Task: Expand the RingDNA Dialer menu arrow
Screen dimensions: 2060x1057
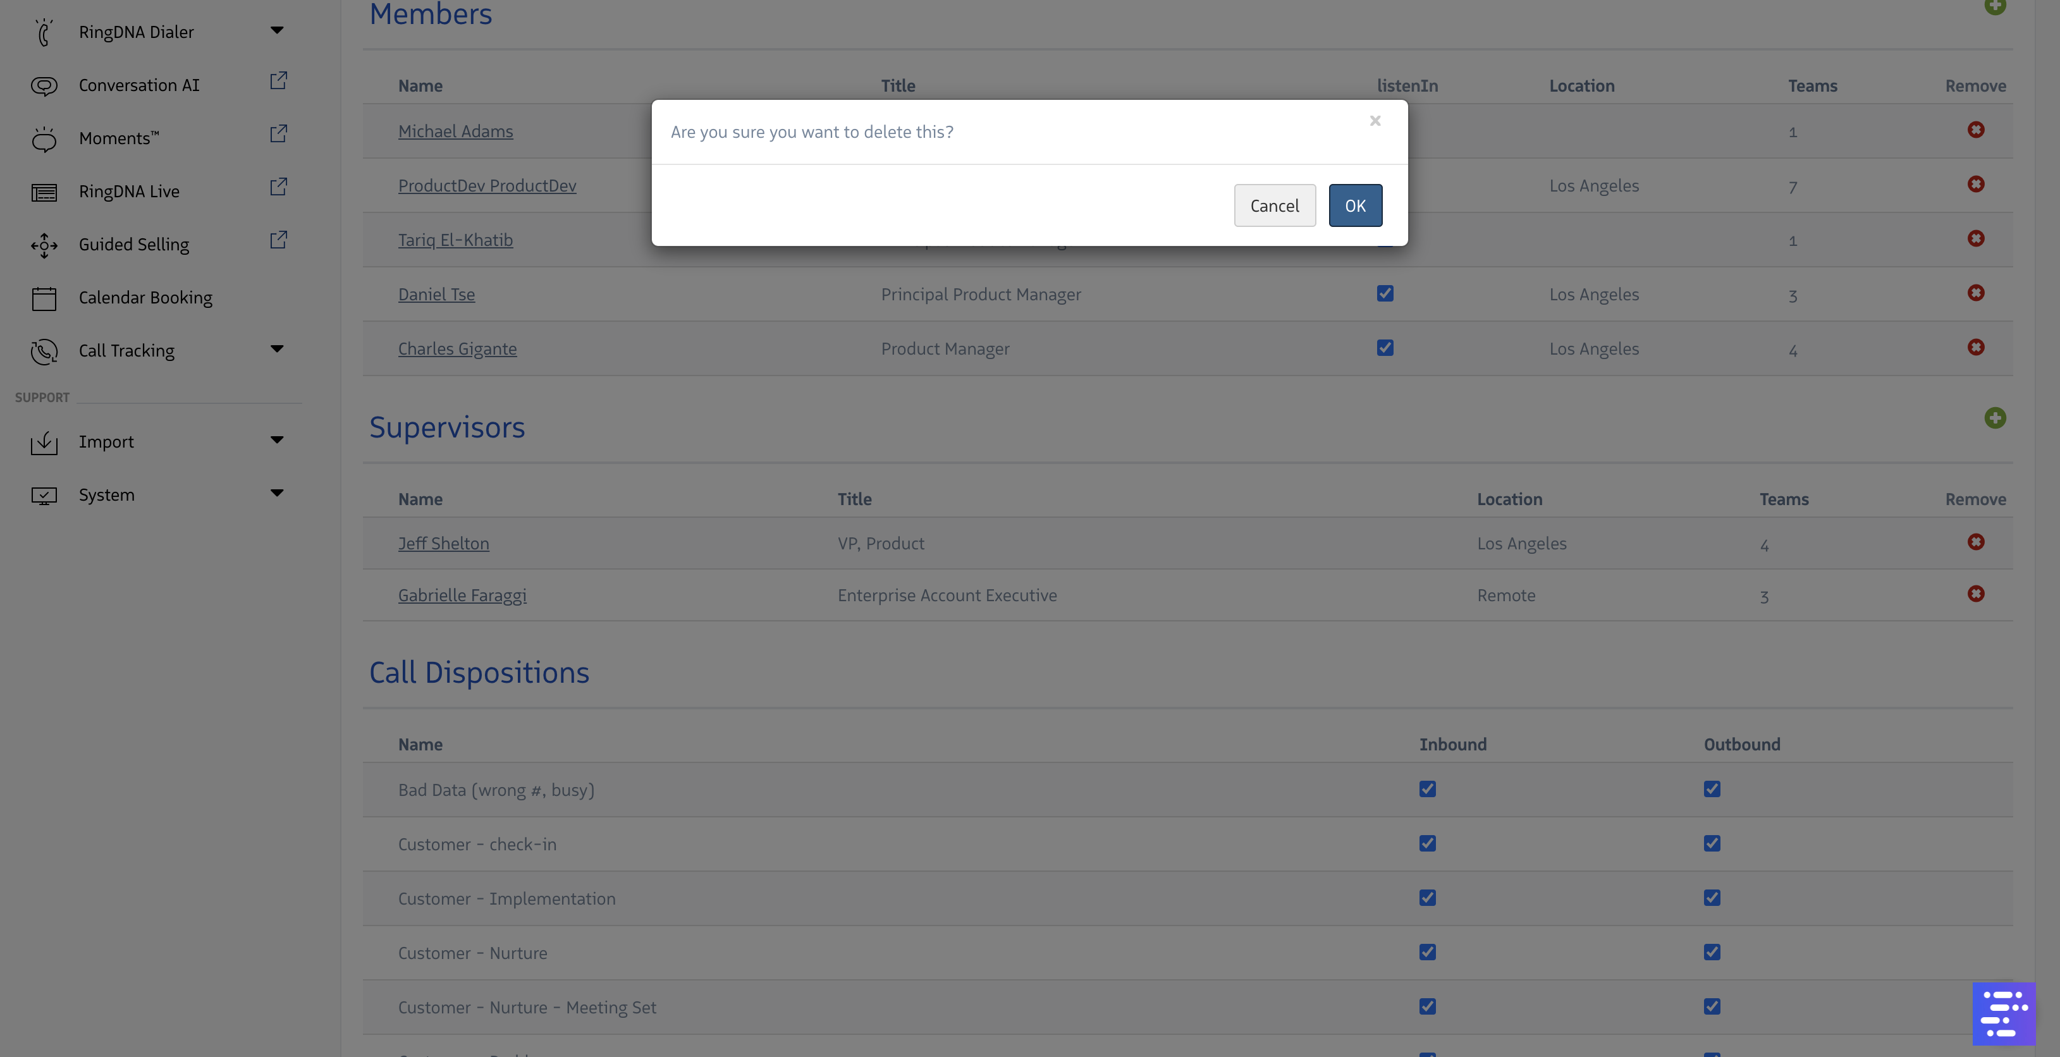Action: (x=277, y=30)
